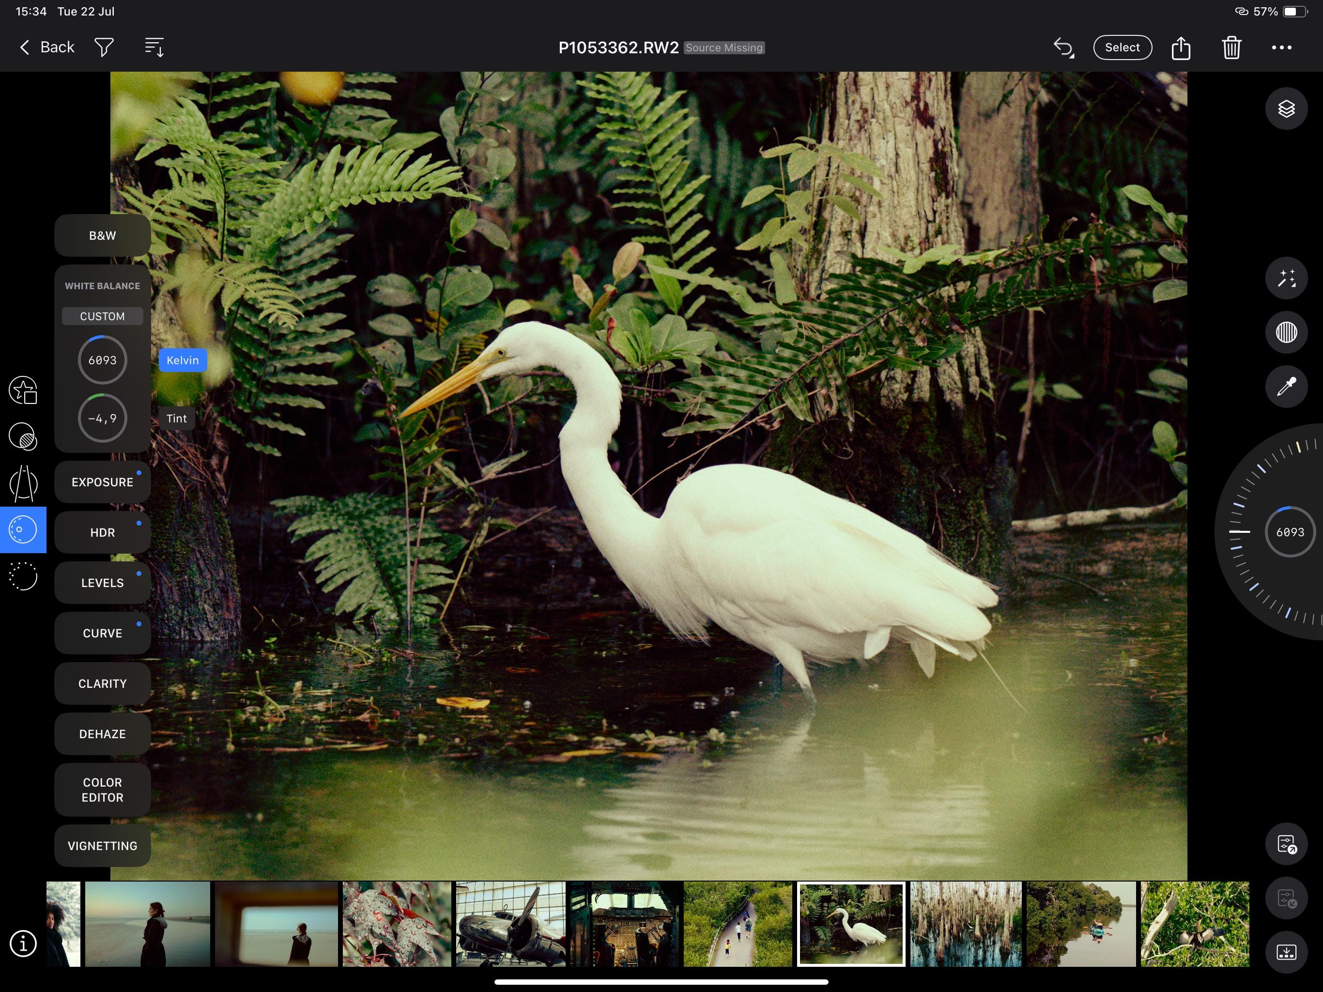Screen dimensions: 1323x992
Task: Open the layers stack icon
Action: coord(1286,109)
